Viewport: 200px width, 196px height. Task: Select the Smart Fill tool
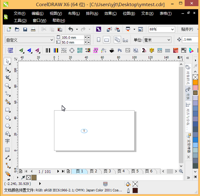7,102
